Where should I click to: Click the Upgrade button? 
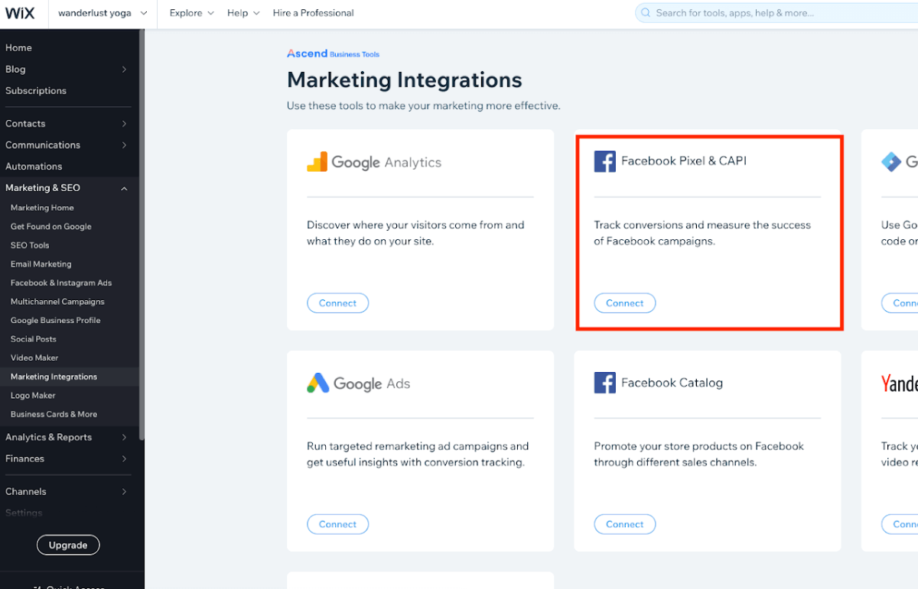tap(68, 545)
